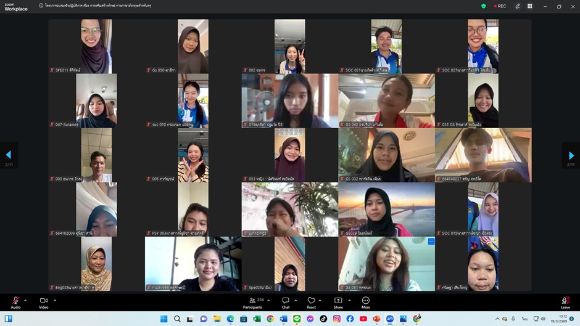Screen dimensions: 580x326
Task: Select the video tile labeled 047-Surainee
Action: pos(96,101)
